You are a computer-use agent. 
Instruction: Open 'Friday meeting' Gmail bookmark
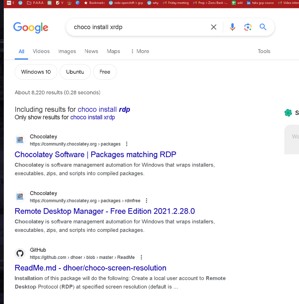(176, 3)
